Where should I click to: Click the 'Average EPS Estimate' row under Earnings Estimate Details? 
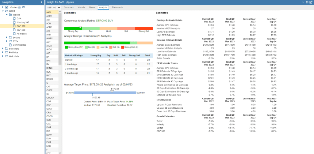[x=216, y=25]
